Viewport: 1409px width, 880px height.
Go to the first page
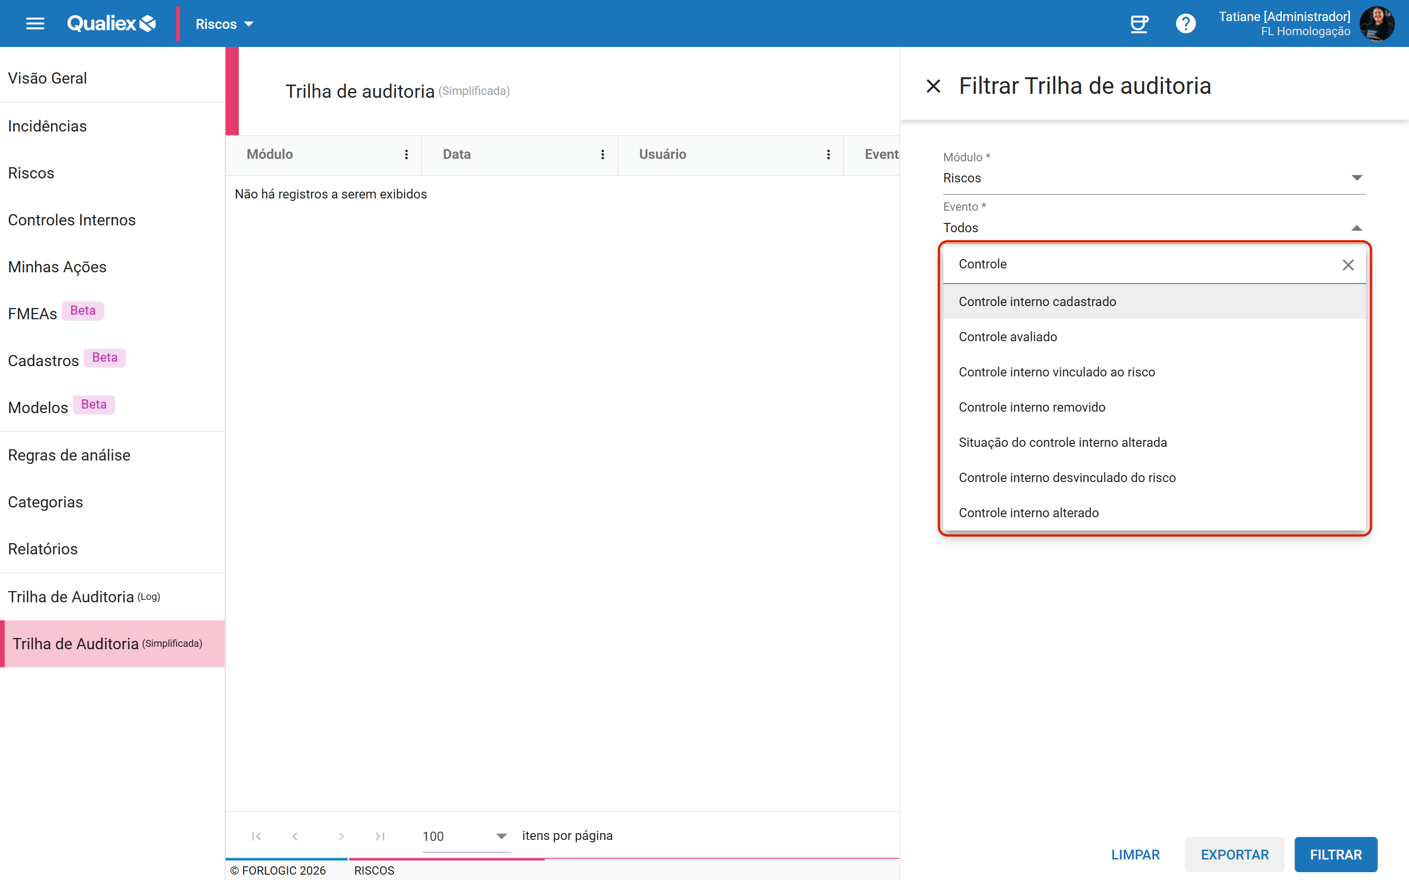coord(256,836)
